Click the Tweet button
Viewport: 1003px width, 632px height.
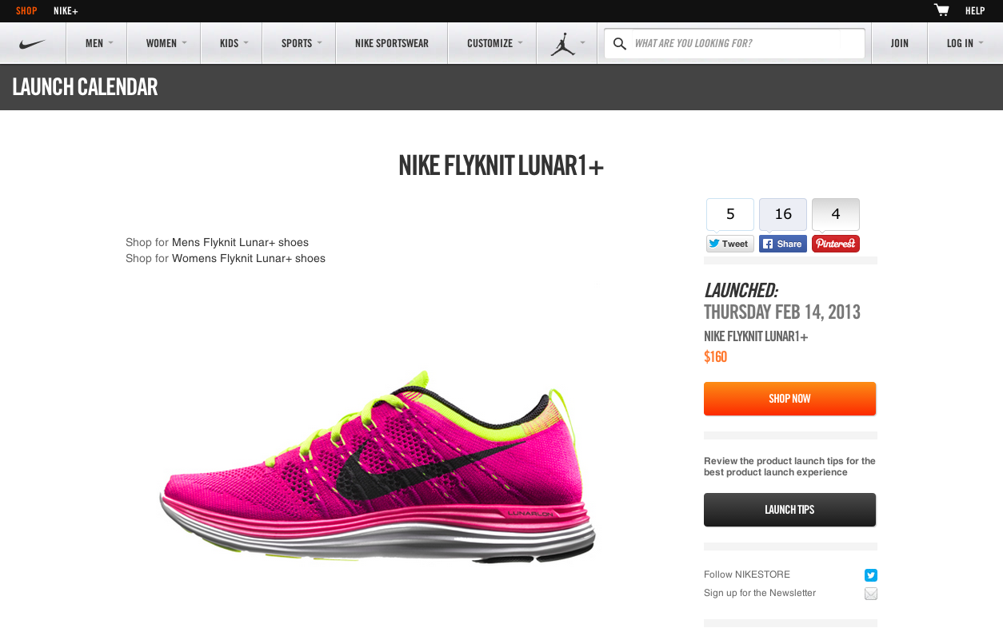pyautogui.click(x=730, y=244)
